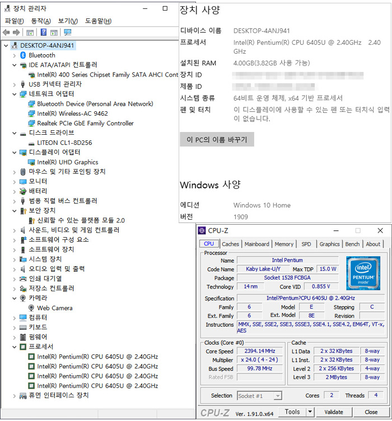The image size is (392, 421).
Task: Switch to the Caches tab in CPU-Z
Action: pyautogui.click(x=230, y=244)
